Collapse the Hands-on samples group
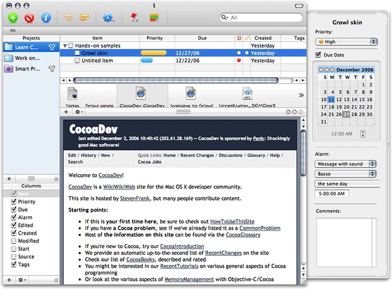The image size is (392, 289). click(65, 46)
